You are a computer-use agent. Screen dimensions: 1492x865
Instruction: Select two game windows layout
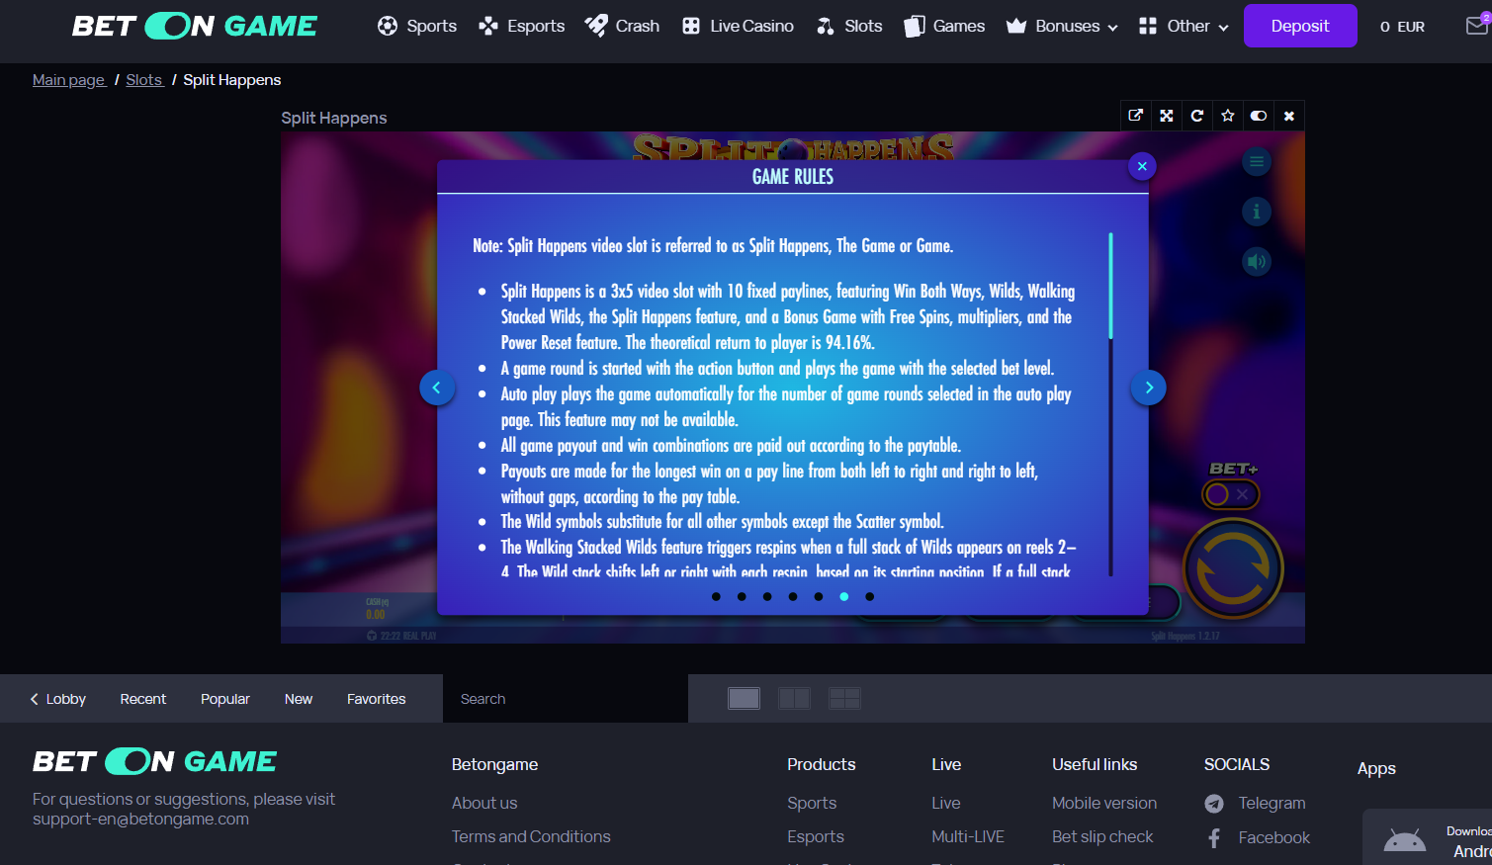coord(795,699)
